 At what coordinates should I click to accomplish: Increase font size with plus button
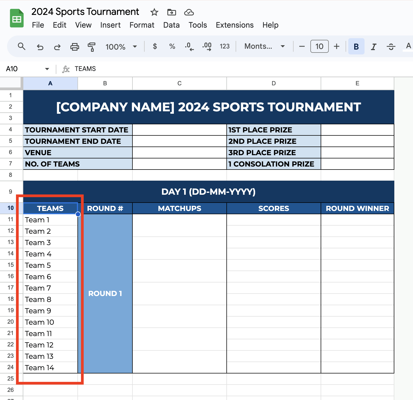tap(336, 46)
